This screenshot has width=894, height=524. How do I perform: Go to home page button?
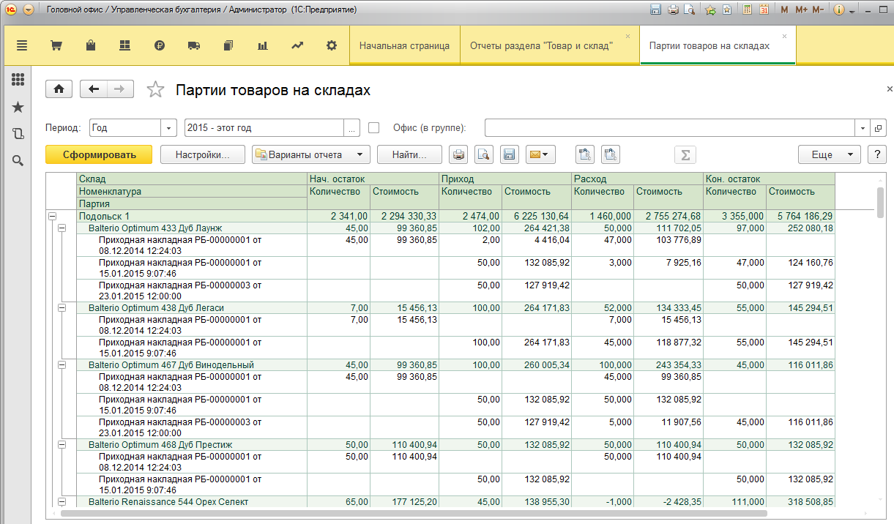pos(59,89)
